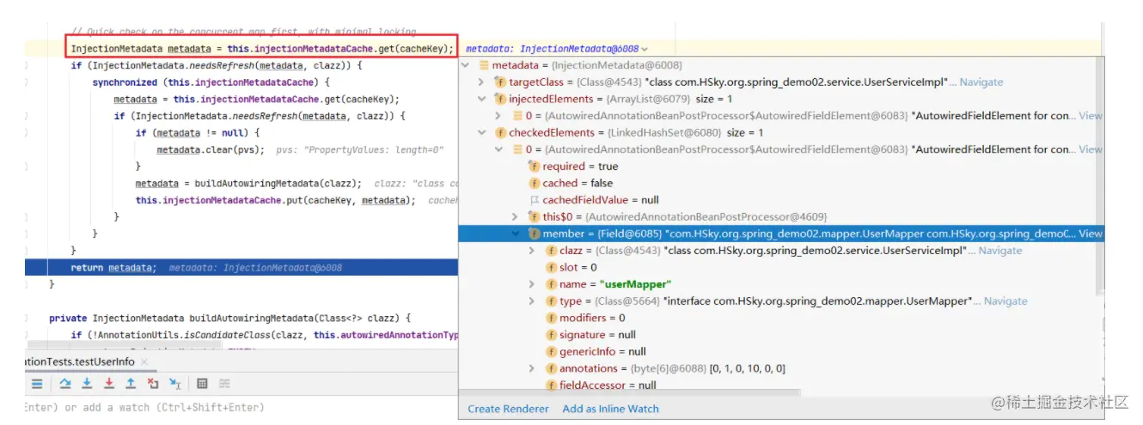Viewport: 1143px width, 425px height.
Task: Collapse the selected member node
Action: click(515, 234)
